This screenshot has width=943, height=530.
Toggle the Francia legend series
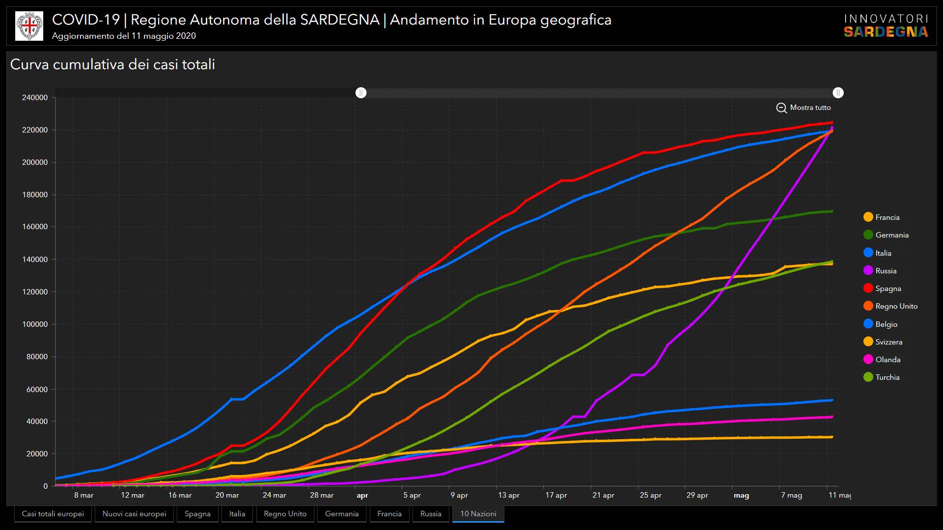(887, 217)
